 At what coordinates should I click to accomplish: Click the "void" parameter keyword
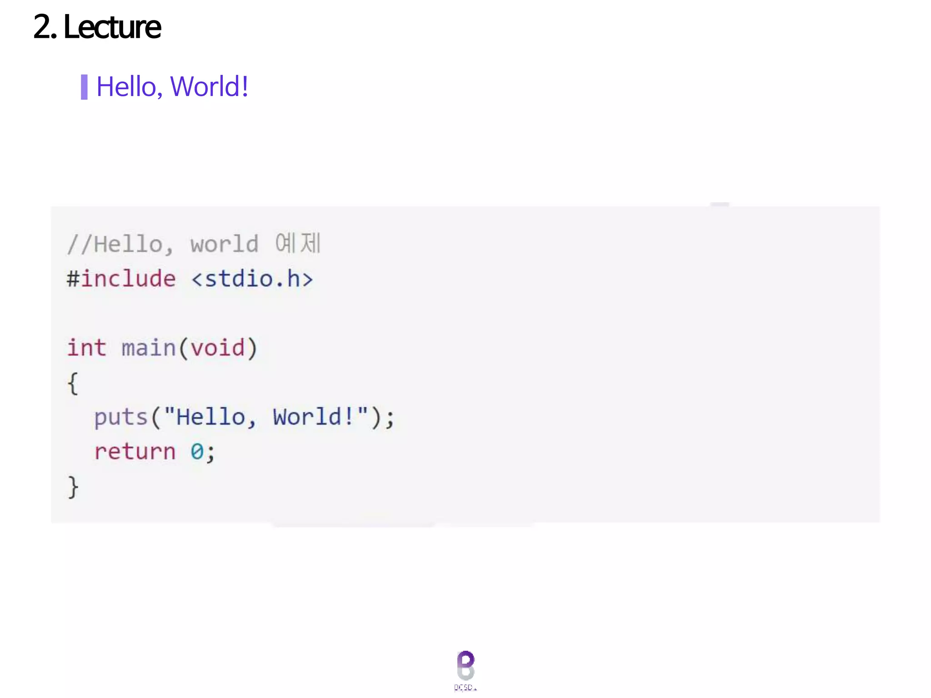point(218,348)
